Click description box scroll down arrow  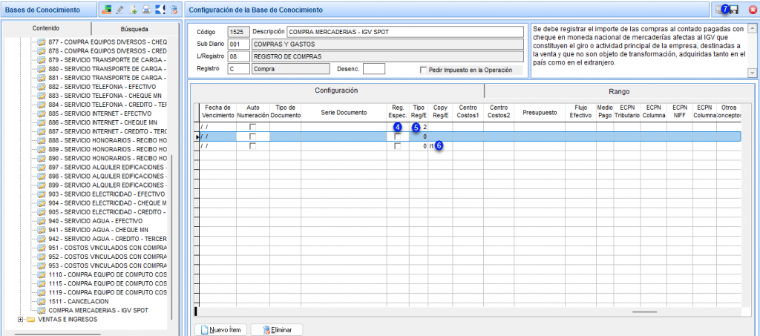coord(753,73)
